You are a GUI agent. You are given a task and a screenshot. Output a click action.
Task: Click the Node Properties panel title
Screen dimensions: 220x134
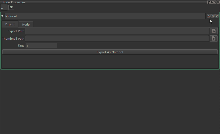click(14, 2)
